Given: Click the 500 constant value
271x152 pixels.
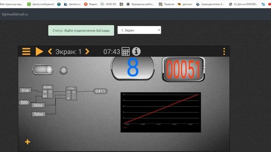Looking at the screenshot, I should 24,103.
